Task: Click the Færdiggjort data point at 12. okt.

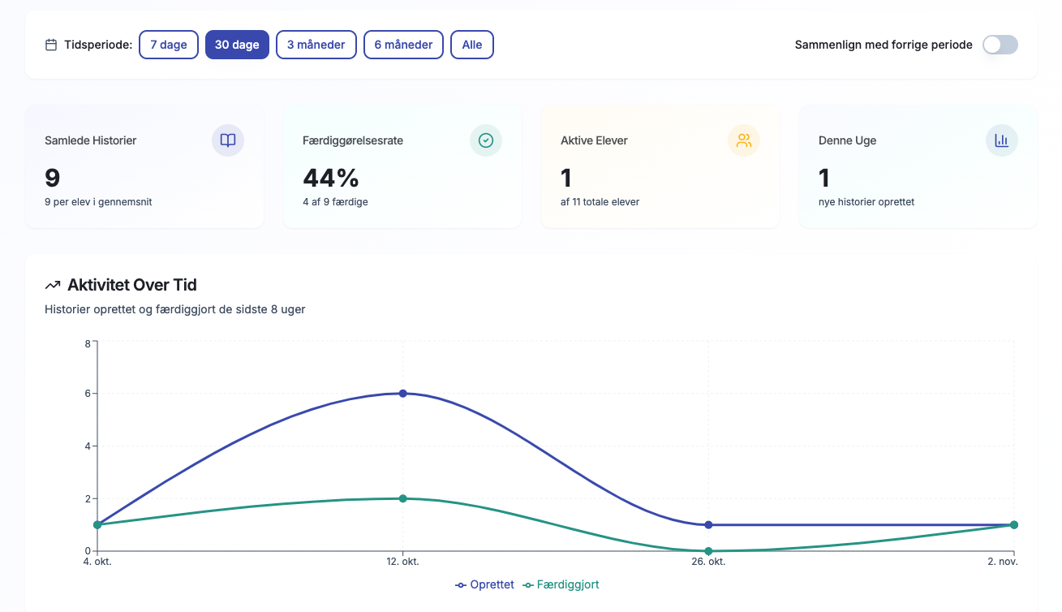Action: pyautogui.click(x=403, y=498)
